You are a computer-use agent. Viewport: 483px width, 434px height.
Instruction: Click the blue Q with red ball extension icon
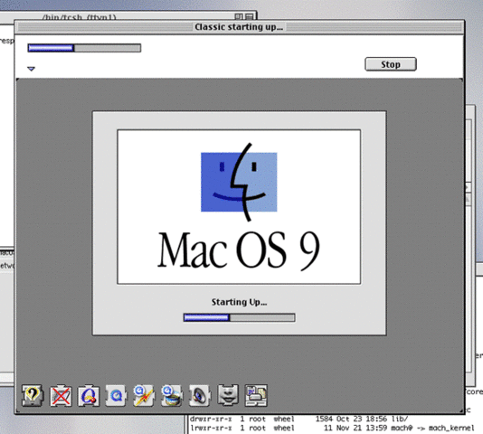(x=89, y=395)
